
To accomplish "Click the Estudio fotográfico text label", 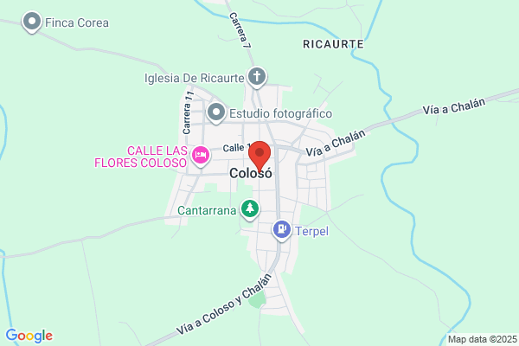I will (x=280, y=113).
